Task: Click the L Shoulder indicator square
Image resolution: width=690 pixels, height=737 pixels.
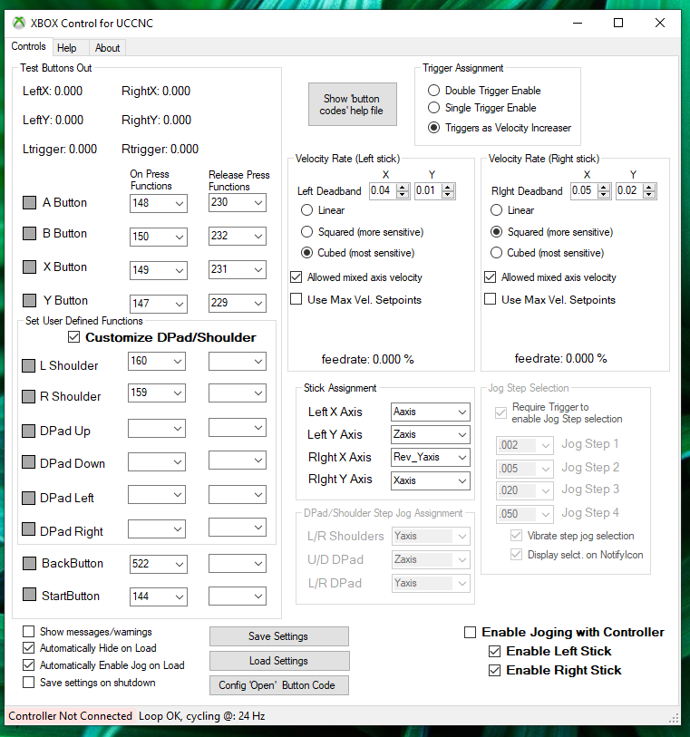Action: (29, 366)
